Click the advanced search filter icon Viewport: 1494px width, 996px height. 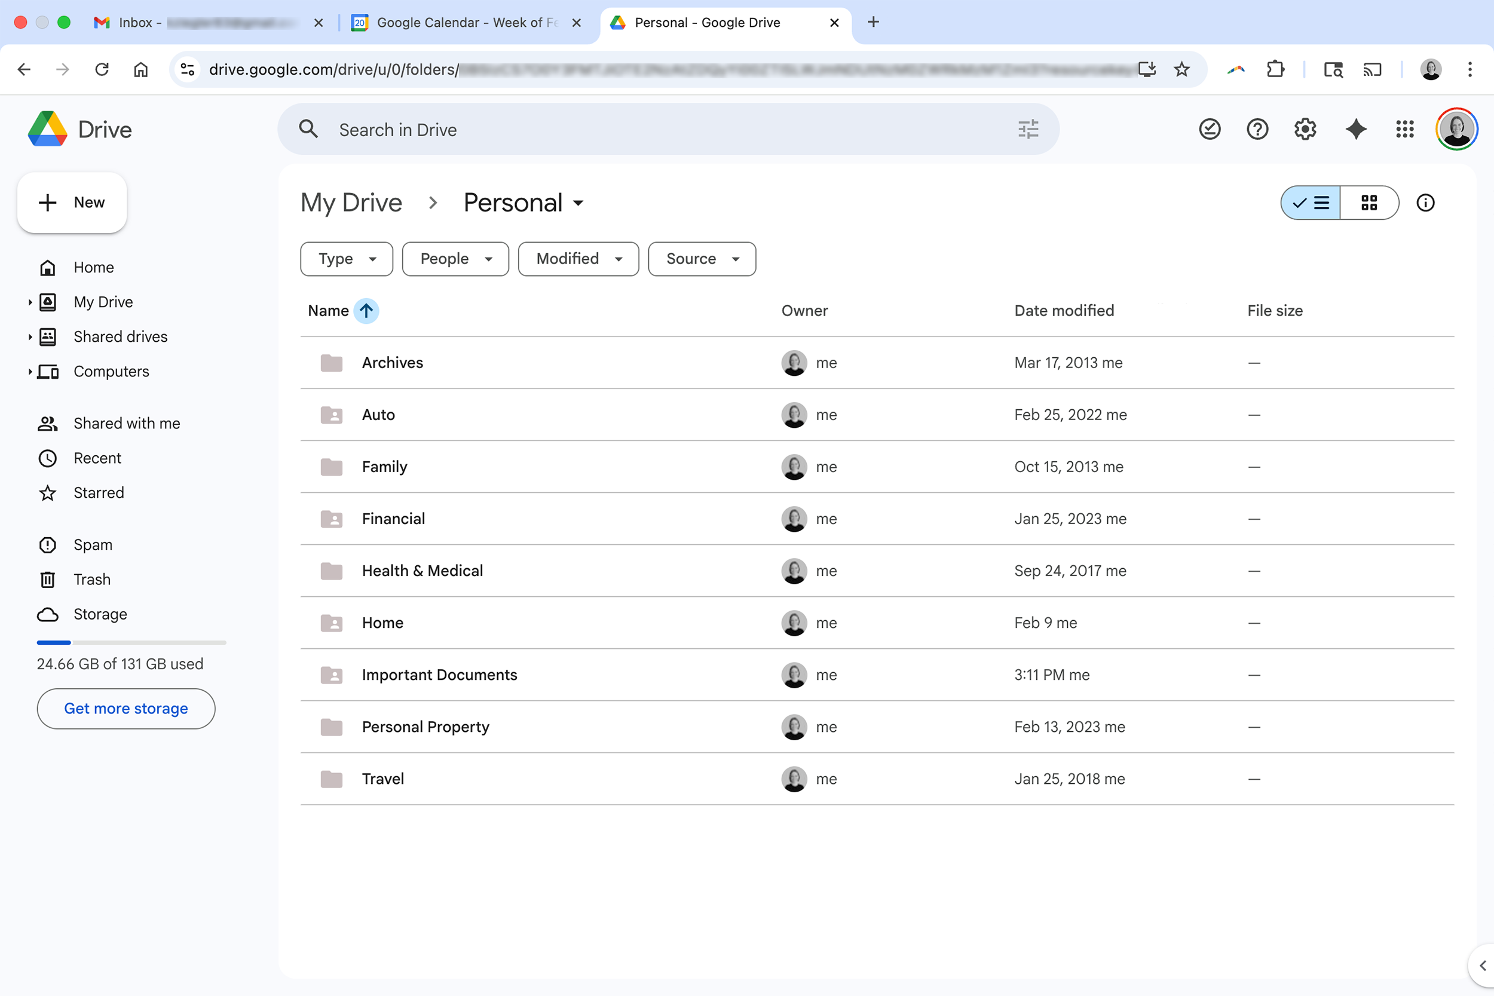tap(1028, 130)
